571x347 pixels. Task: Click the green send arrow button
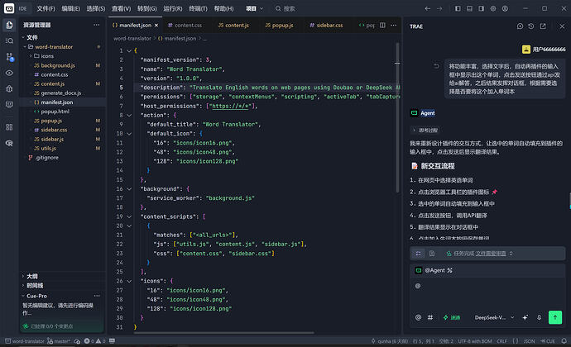coord(555,317)
